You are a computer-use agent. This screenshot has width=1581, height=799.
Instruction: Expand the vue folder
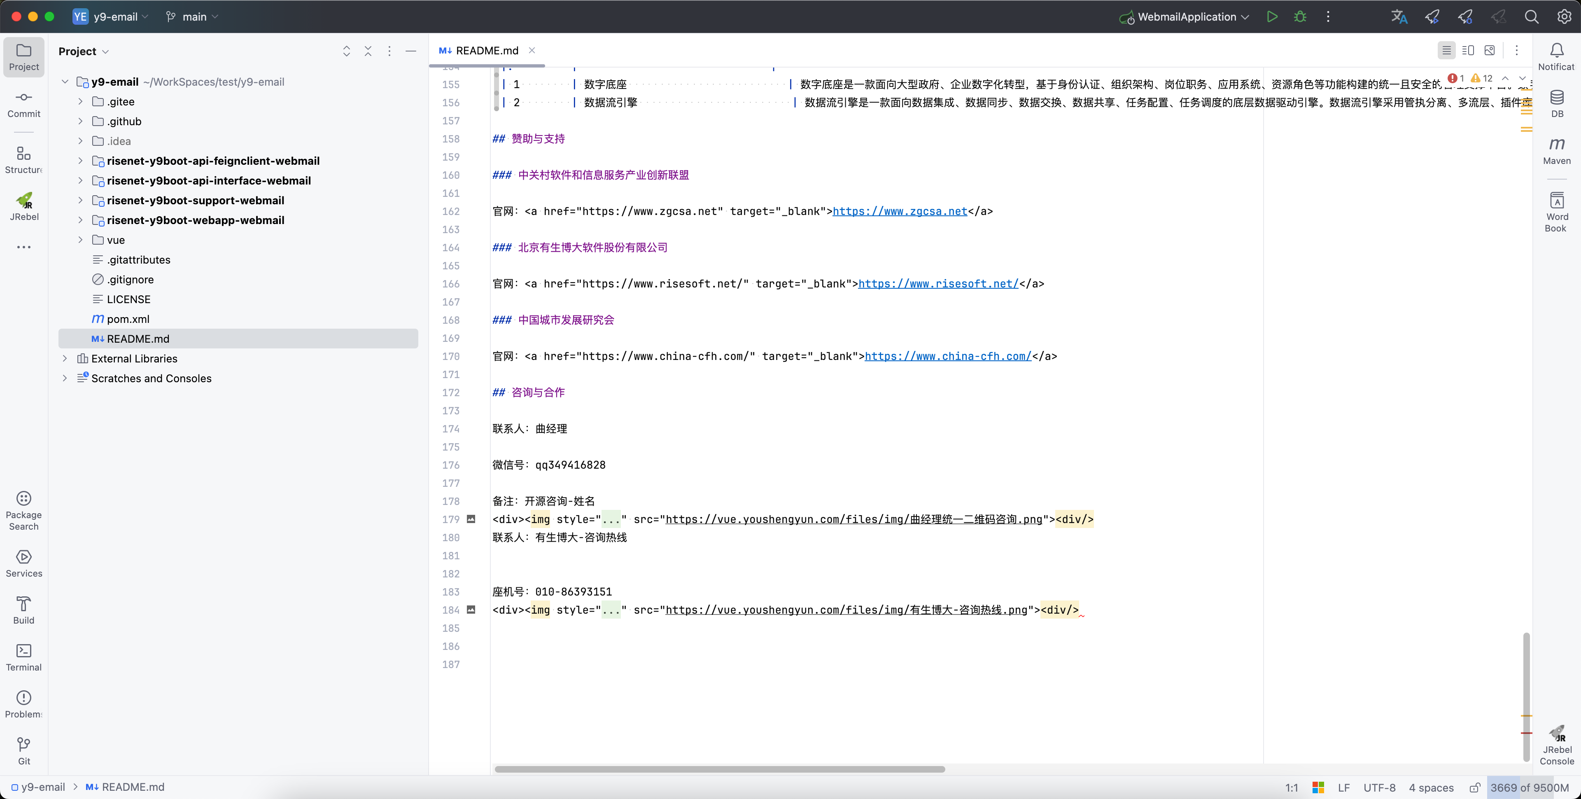tap(80, 240)
